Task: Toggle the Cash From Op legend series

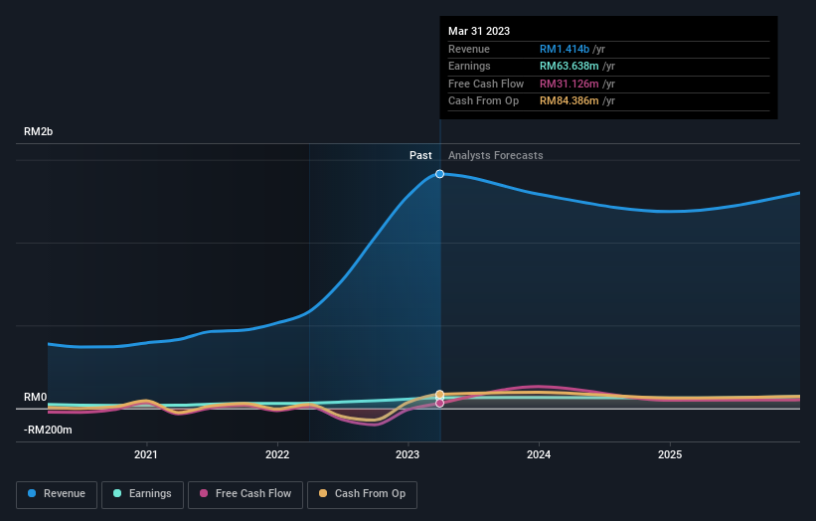Action: [x=362, y=494]
